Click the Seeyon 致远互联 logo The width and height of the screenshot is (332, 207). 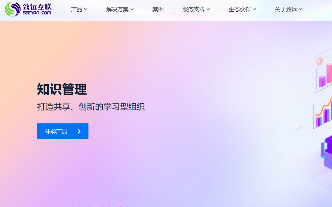[28, 9]
